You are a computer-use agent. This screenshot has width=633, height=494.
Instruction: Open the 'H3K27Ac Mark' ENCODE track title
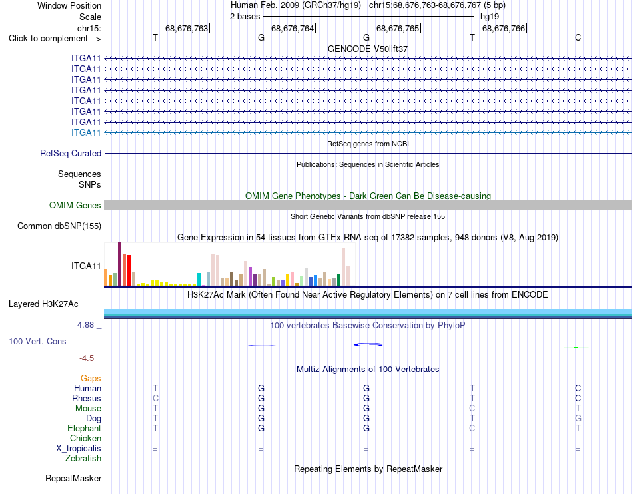tap(368, 295)
